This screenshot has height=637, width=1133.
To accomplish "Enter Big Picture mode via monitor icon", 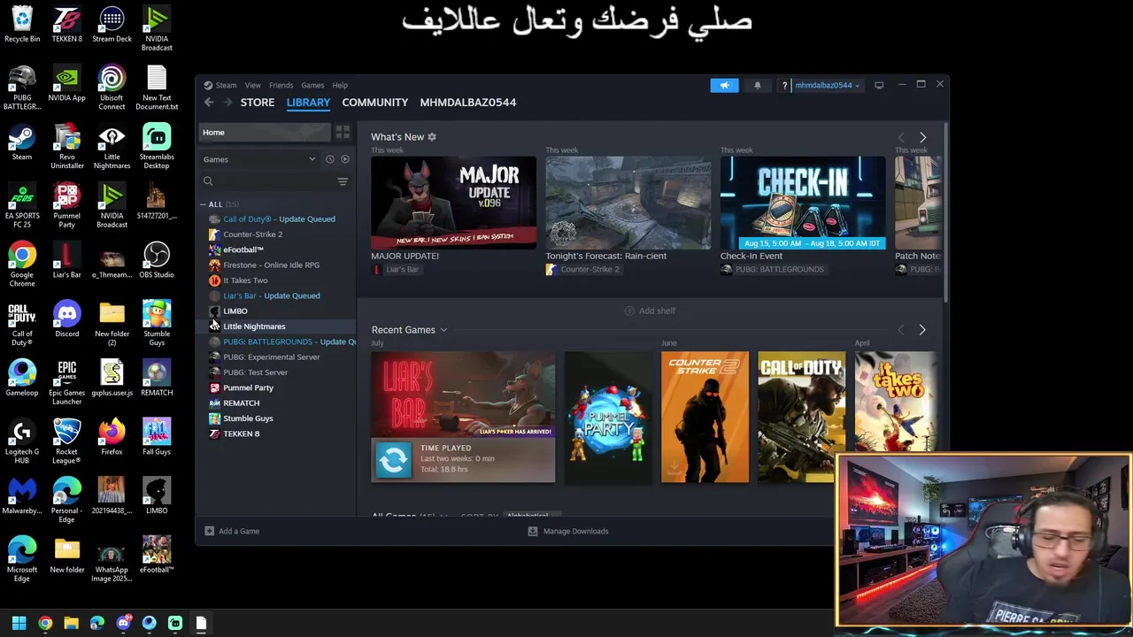I will pos(879,85).
